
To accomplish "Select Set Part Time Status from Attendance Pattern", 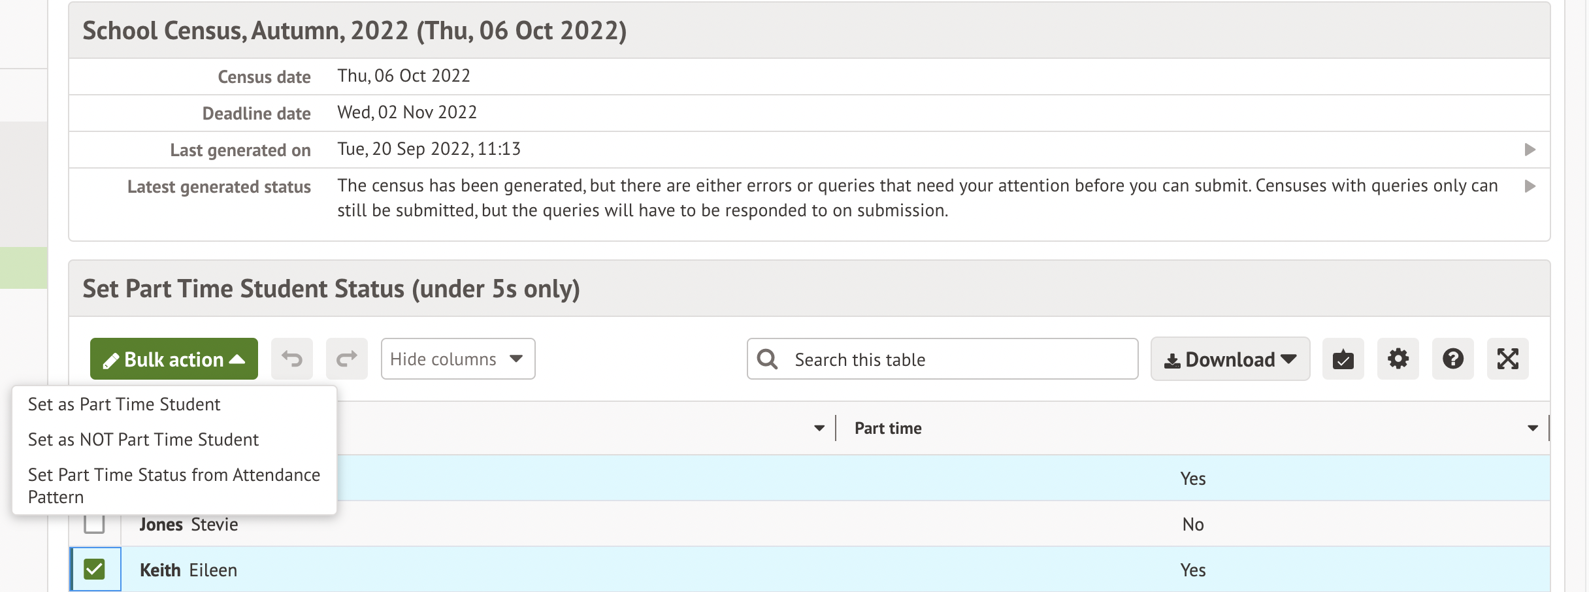I will click(174, 485).
